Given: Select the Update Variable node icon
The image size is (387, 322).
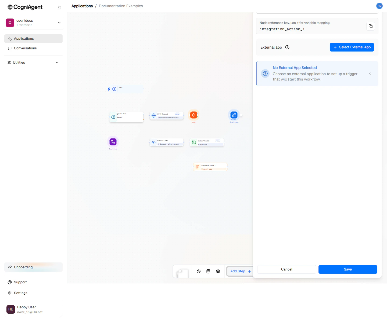Looking at the screenshot, I should [x=194, y=142].
